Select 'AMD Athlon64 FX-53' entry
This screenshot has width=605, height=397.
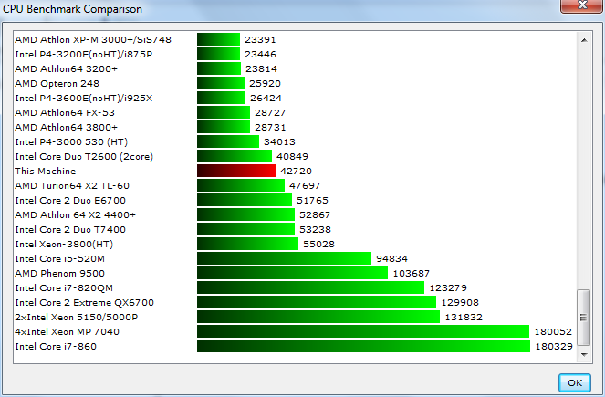point(65,112)
